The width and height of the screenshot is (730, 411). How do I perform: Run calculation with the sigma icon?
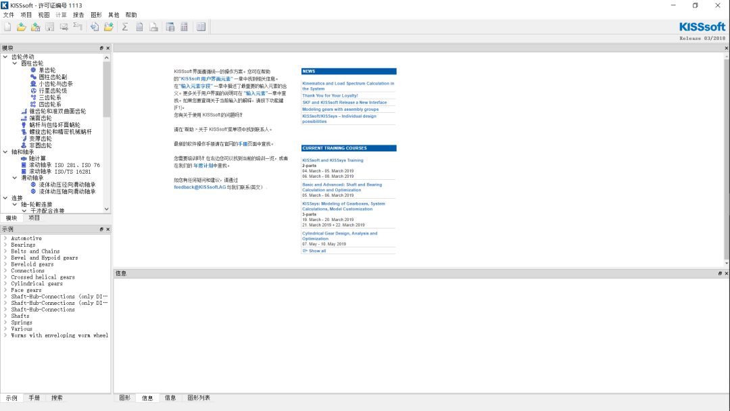coord(125,27)
